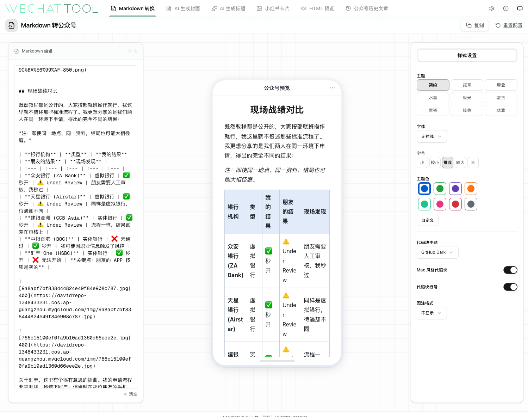Enable Mac 风格代码块 toggle
This screenshot has height=417, width=528.
click(510, 270)
